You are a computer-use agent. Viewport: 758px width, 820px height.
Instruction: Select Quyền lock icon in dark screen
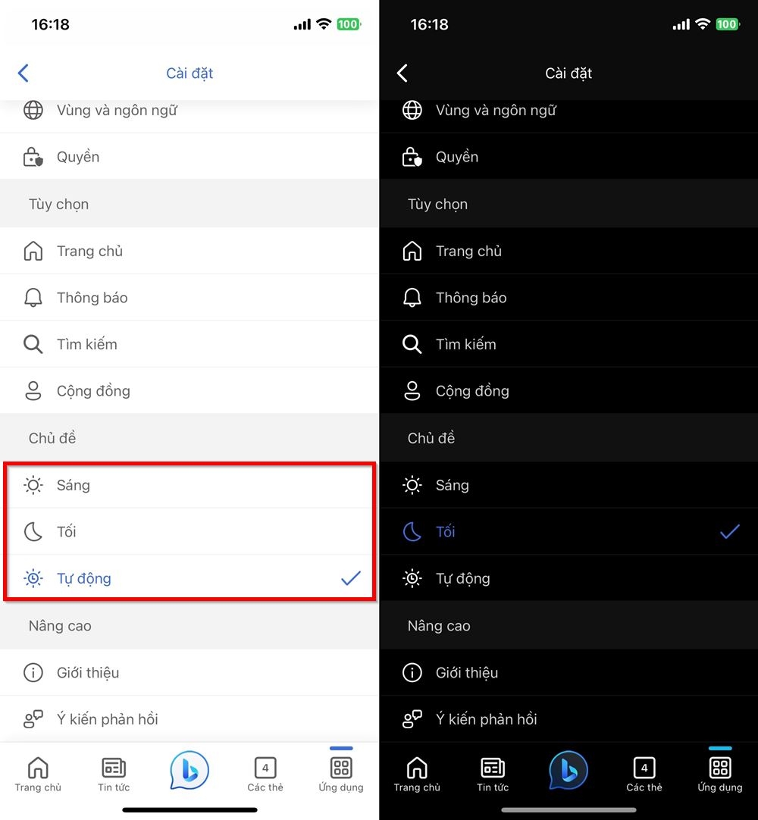tap(412, 157)
